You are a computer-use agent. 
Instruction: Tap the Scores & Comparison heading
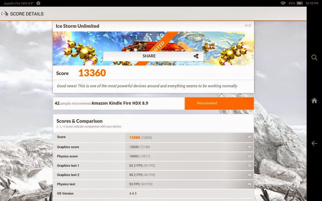click(x=80, y=121)
